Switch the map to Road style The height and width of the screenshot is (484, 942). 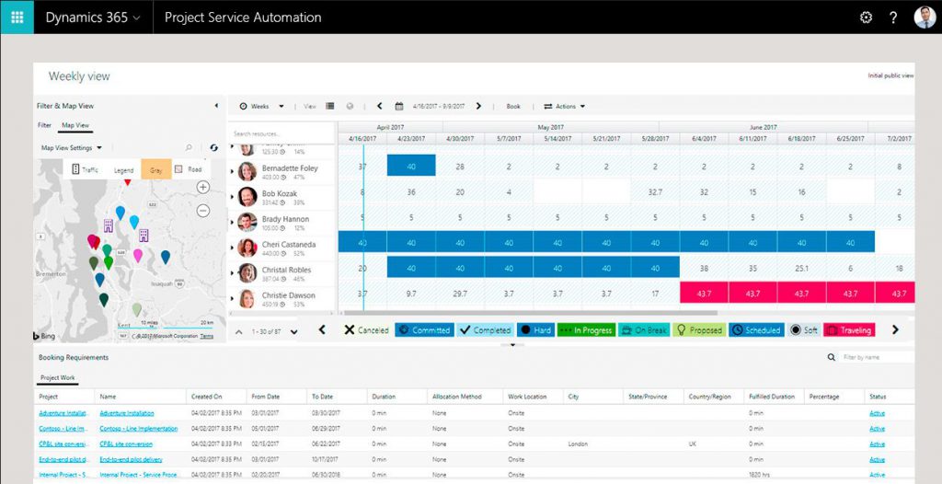[189, 169]
